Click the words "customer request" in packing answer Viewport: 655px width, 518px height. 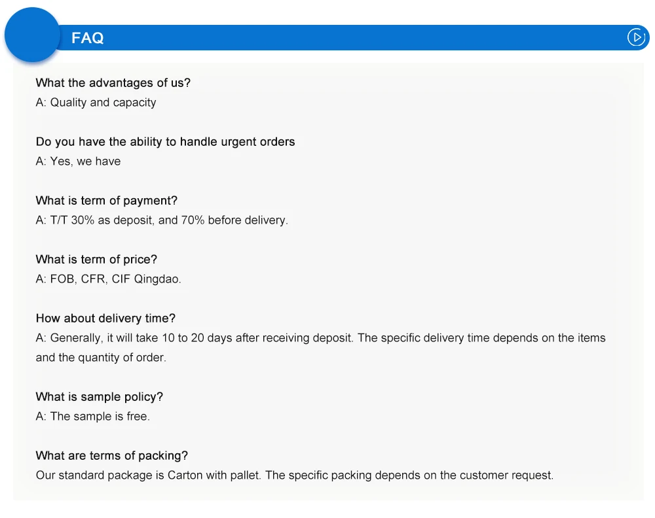tap(512, 475)
